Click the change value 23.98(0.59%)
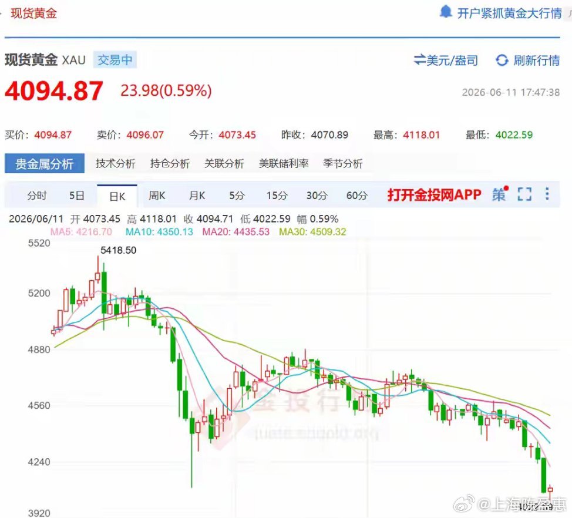572x518 pixels. (166, 91)
